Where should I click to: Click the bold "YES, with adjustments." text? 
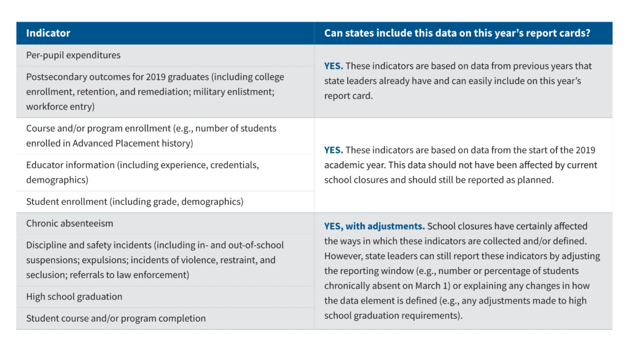[x=374, y=226]
